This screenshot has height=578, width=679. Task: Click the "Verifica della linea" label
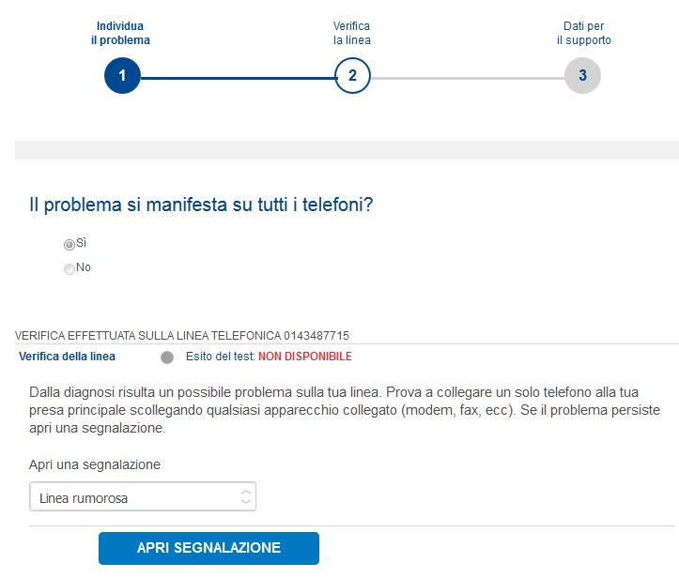[x=67, y=357]
